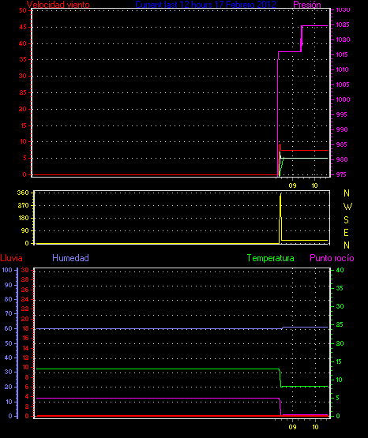The height and width of the screenshot is (438, 368).
Task: Click the 10 hour marker on bottom graph
Action: (x=315, y=427)
